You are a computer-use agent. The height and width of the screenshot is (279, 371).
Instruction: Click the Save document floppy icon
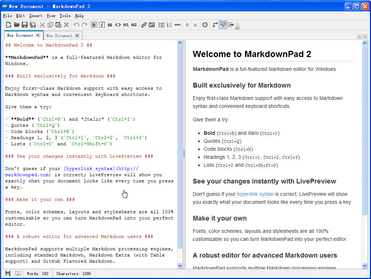[x=25, y=25]
